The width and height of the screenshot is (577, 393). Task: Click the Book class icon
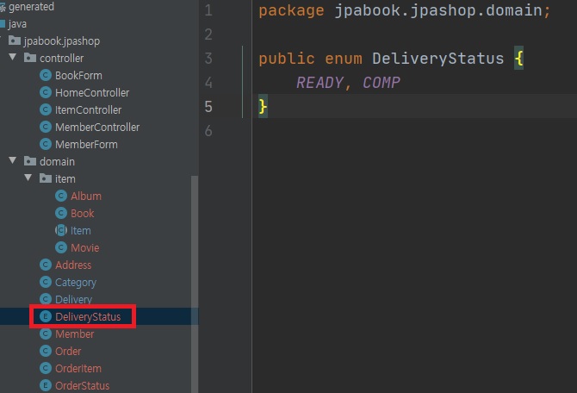(x=61, y=213)
